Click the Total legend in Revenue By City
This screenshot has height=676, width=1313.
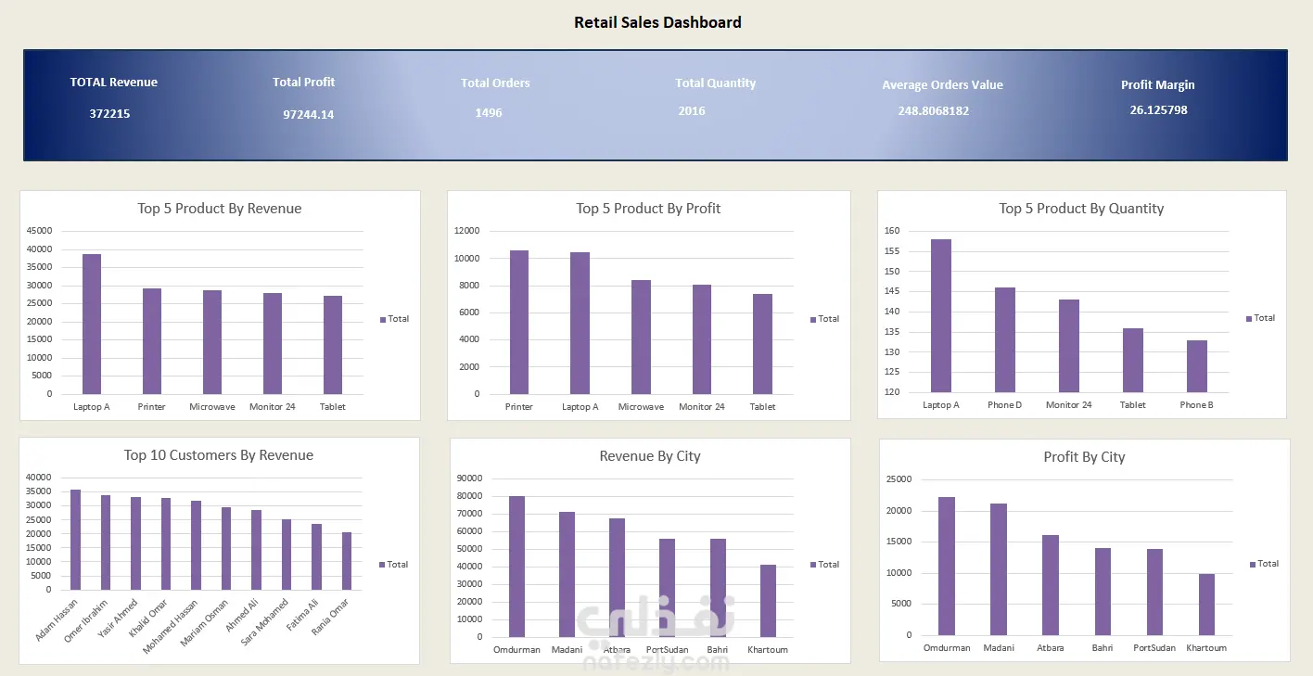[824, 564]
